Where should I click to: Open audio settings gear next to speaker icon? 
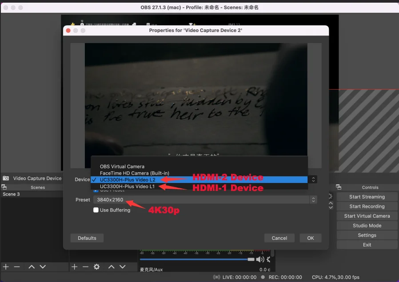[x=268, y=259]
